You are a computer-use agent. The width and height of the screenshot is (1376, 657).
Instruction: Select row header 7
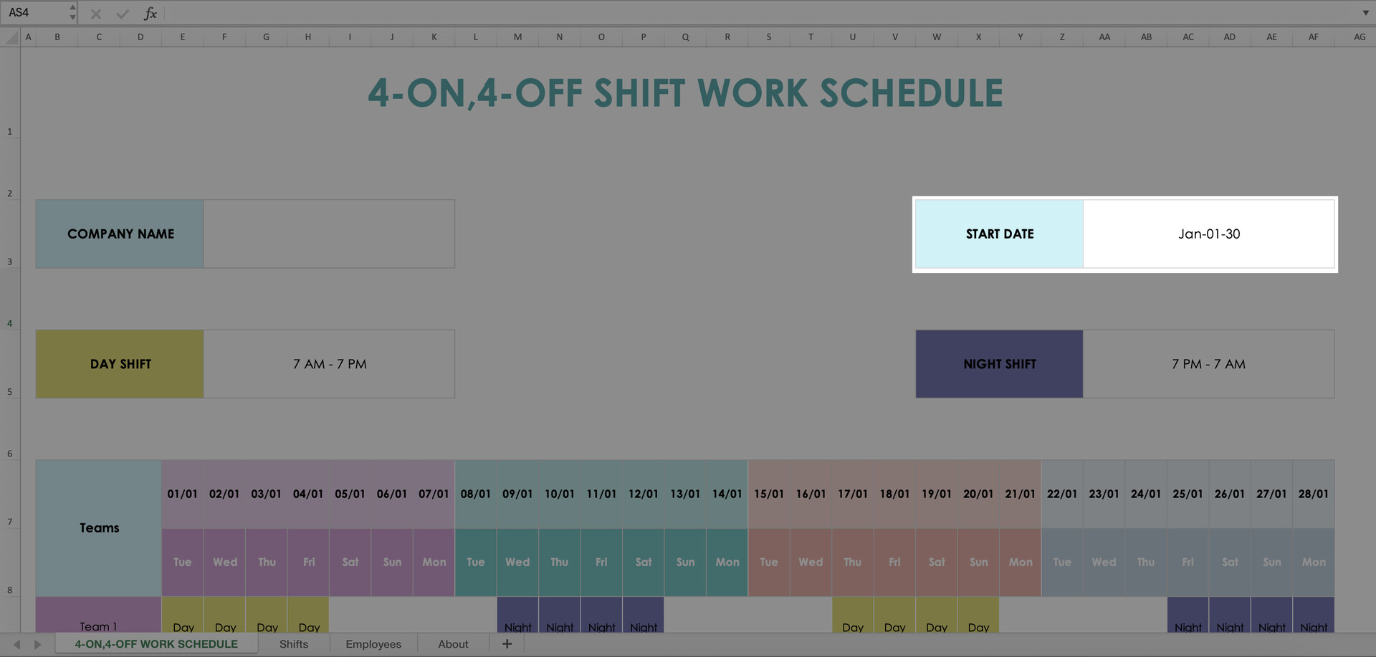[x=10, y=522]
